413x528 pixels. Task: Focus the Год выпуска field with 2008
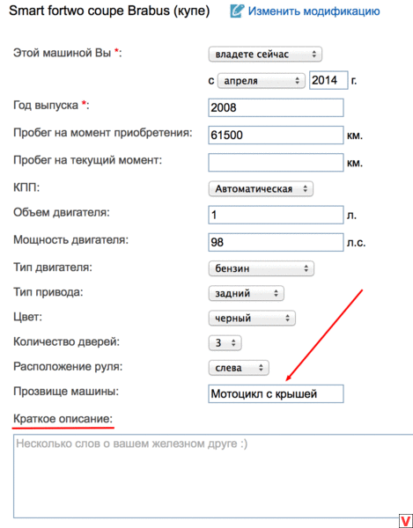(276, 107)
